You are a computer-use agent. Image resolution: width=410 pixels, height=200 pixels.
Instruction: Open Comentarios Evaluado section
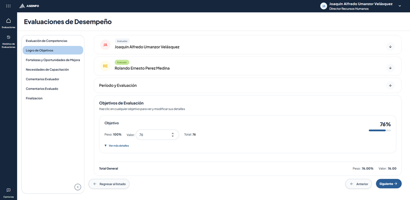pos(53,89)
